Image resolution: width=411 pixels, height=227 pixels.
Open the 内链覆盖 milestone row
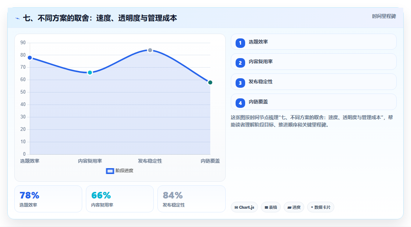pos(313,102)
